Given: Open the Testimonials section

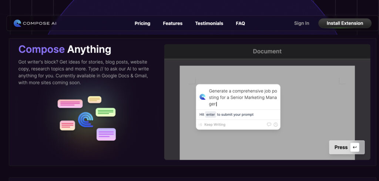Looking at the screenshot, I should 209,23.
